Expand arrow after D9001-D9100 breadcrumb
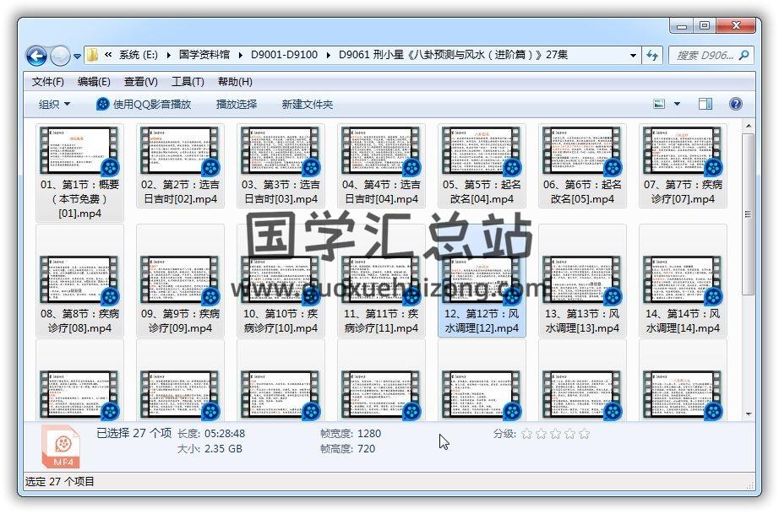779x514 pixels. click(x=329, y=55)
